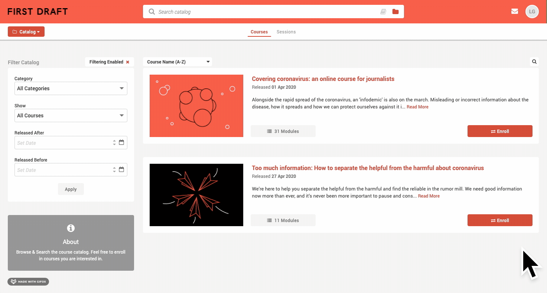The height and width of the screenshot is (293, 547).
Task: Enroll in Covering coronavirus course
Action: click(x=500, y=131)
